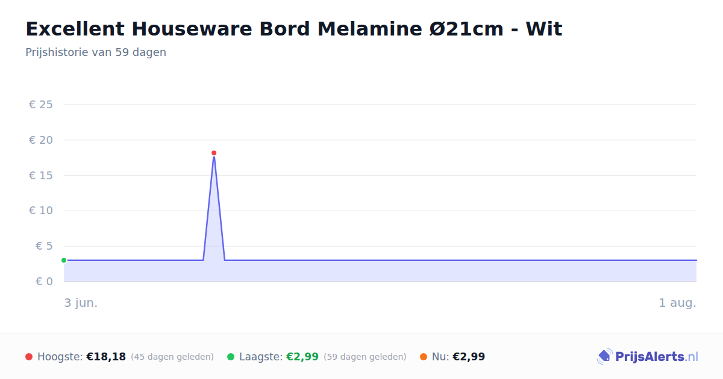This screenshot has height=379, width=723.
Task: Click the red highest-price dot on chart
Action: (x=214, y=153)
